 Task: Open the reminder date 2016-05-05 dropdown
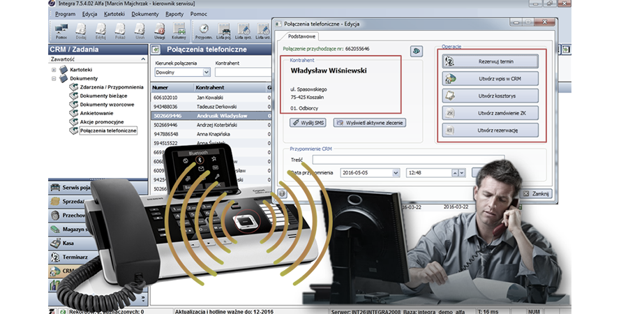coord(396,173)
